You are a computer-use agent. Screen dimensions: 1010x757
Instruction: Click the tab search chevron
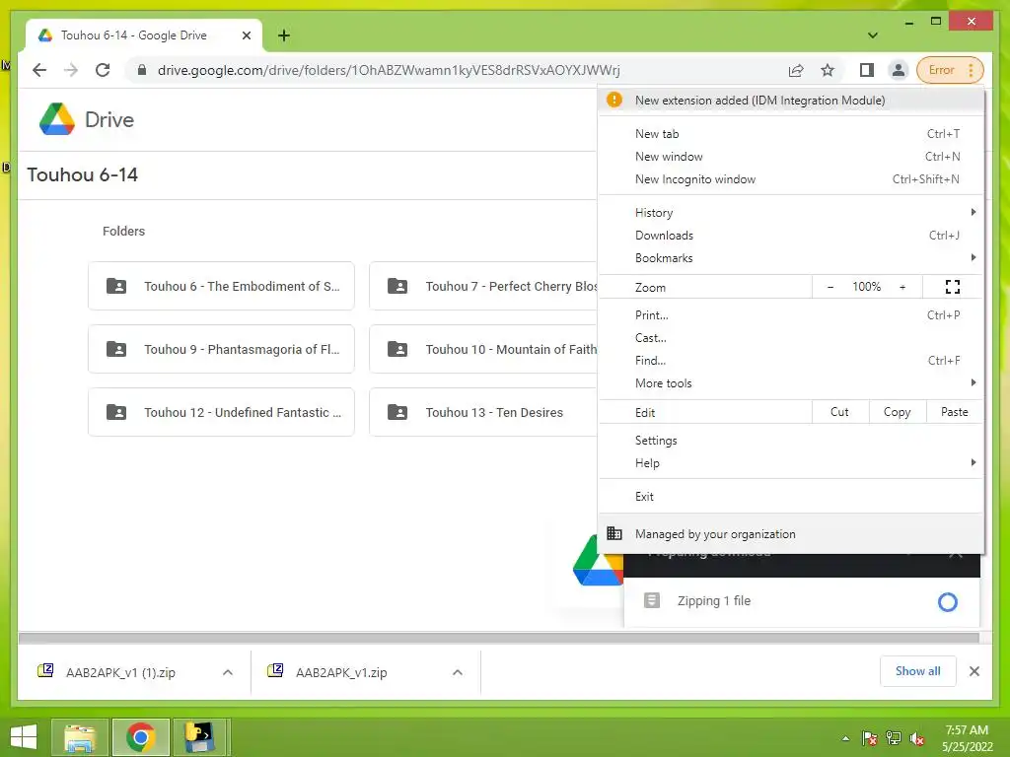click(x=873, y=35)
